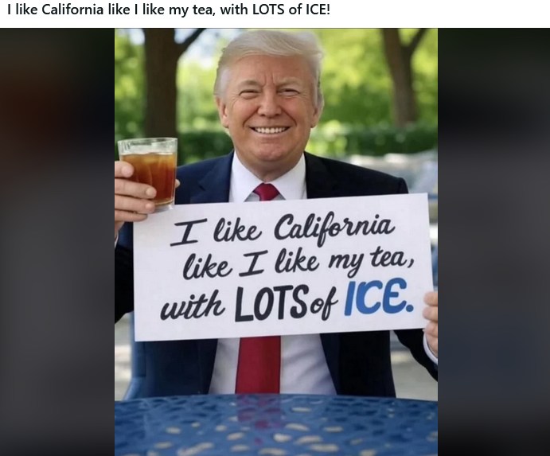Click the dark blurred area right of photo

(x=493, y=242)
